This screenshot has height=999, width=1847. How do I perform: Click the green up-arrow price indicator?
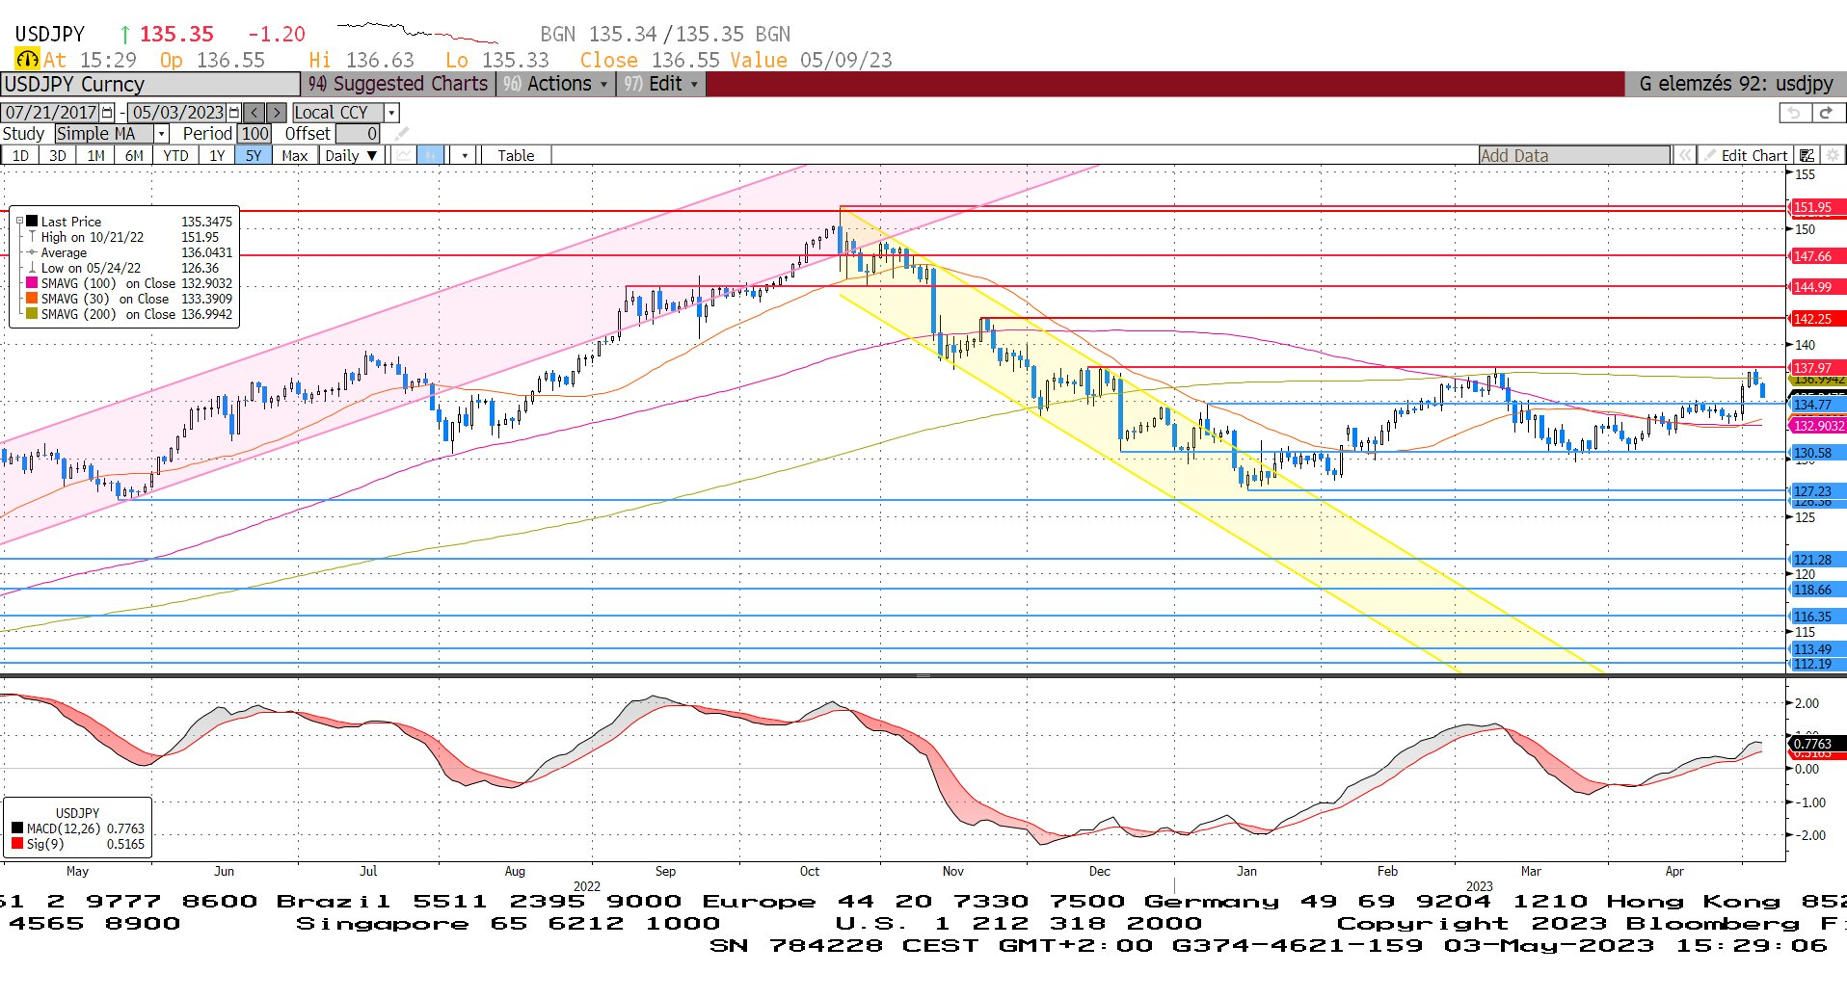(124, 35)
